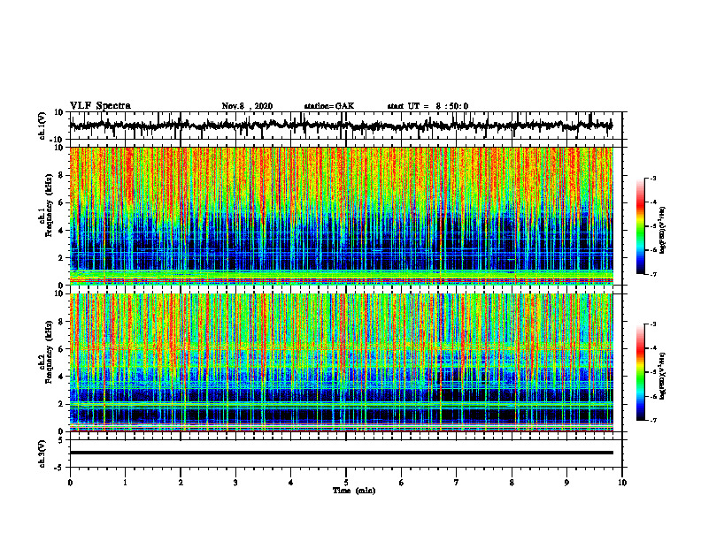The width and height of the screenshot is (701, 541).
Task: Click the "-7" label on ch.1 color bar
Action: click(653, 274)
